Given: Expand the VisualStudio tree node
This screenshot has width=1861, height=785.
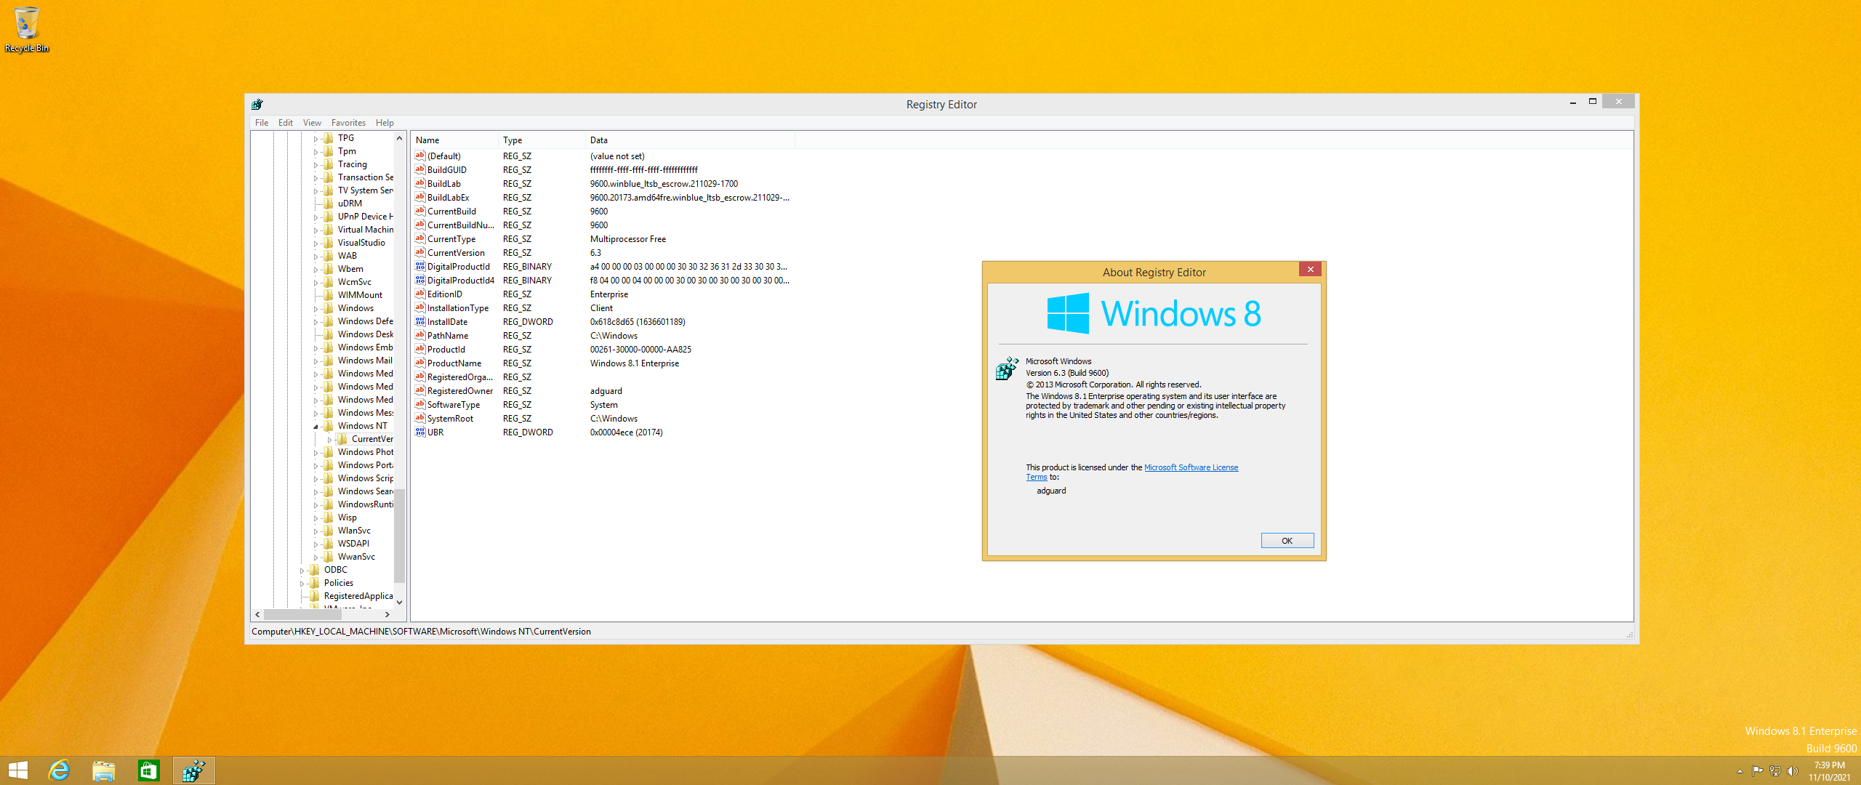Looking at the screenshot, I should [x=315, y=243].
